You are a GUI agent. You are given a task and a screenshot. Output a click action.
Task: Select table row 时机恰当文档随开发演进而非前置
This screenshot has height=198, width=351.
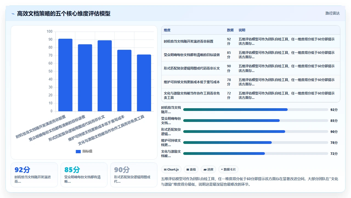251,41
